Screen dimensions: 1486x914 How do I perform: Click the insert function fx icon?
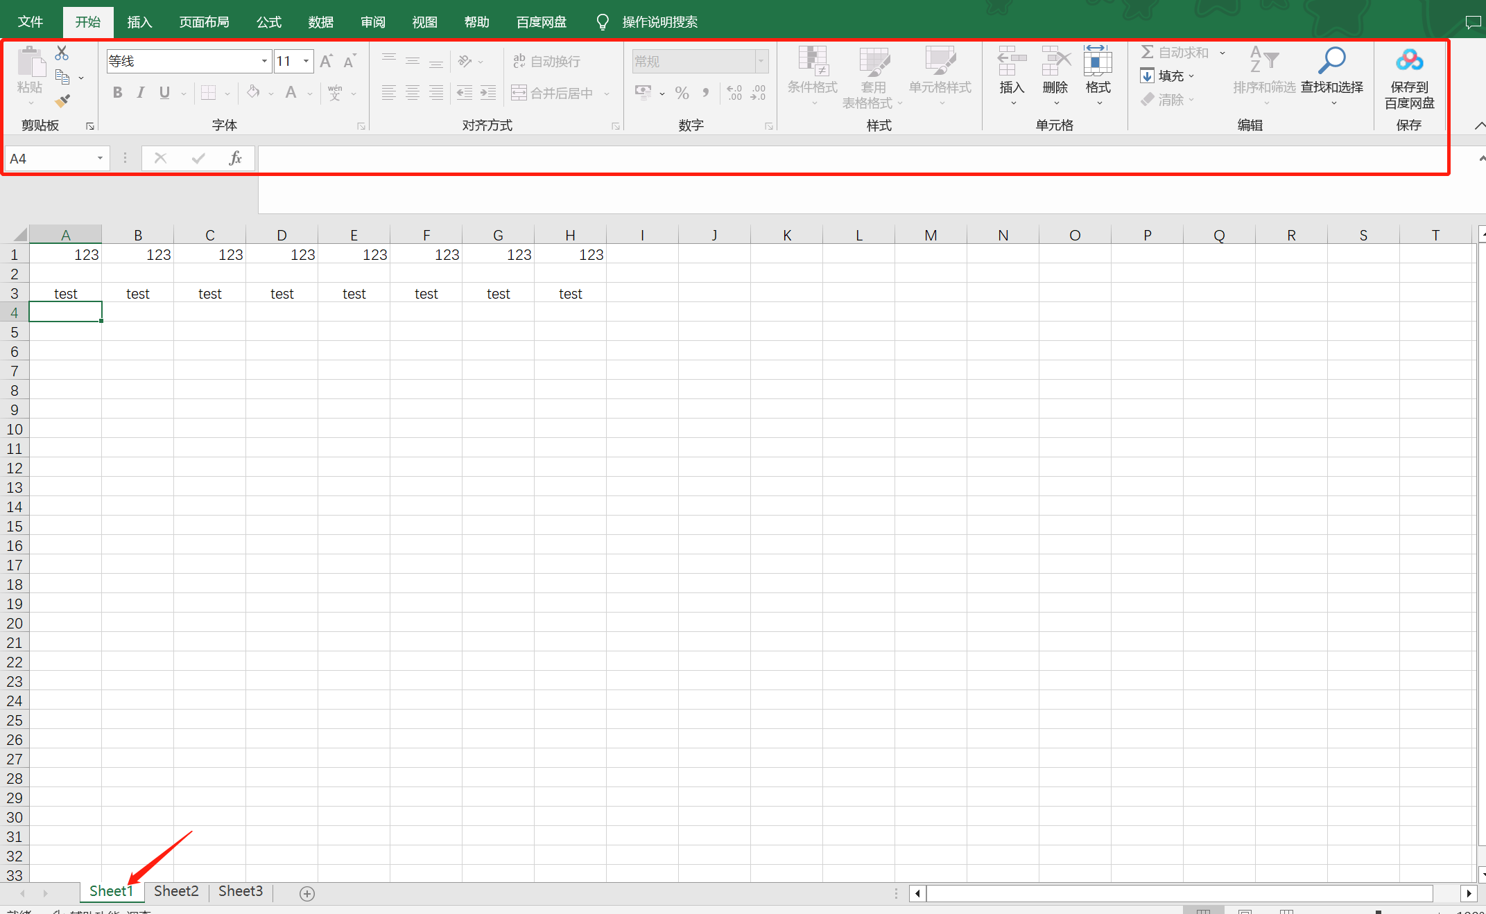(x=236, y=159)
